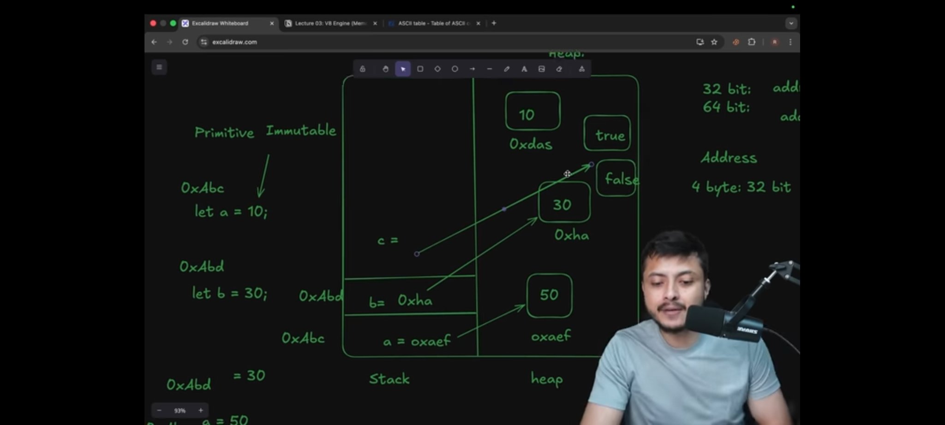Select the Rectangle shape tool
Viewport: 945px width, 425px height.
[420, 69]
